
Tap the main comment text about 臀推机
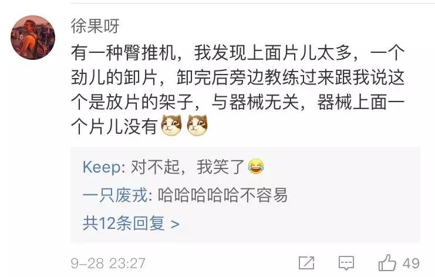tap(238, 89)
